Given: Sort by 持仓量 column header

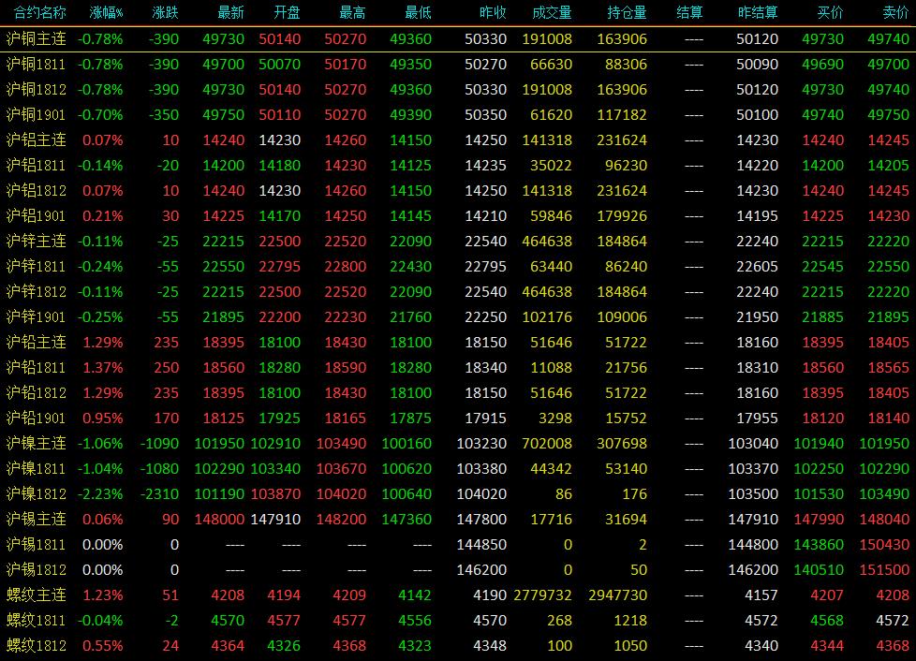Looking at the screenshot, I should [x=627, y=12].
